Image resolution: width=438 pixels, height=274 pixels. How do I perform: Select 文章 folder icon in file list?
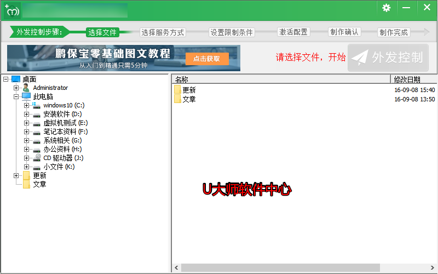tap(177, 99)
